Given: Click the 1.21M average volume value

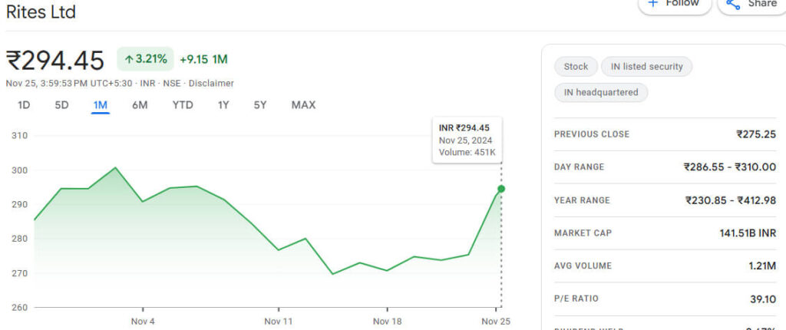Looking at the screenshot, I should pos(762,266).
